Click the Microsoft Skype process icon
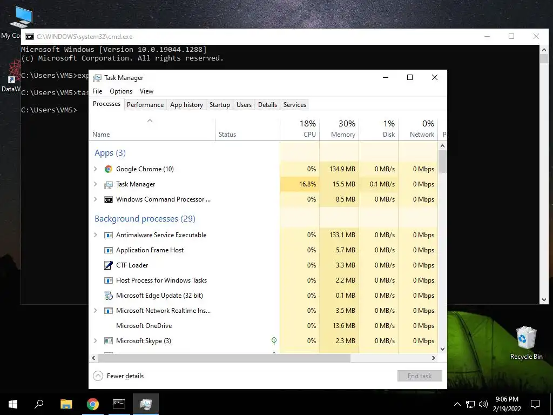This screenshot has height=415, width=553. pos(108,341)
